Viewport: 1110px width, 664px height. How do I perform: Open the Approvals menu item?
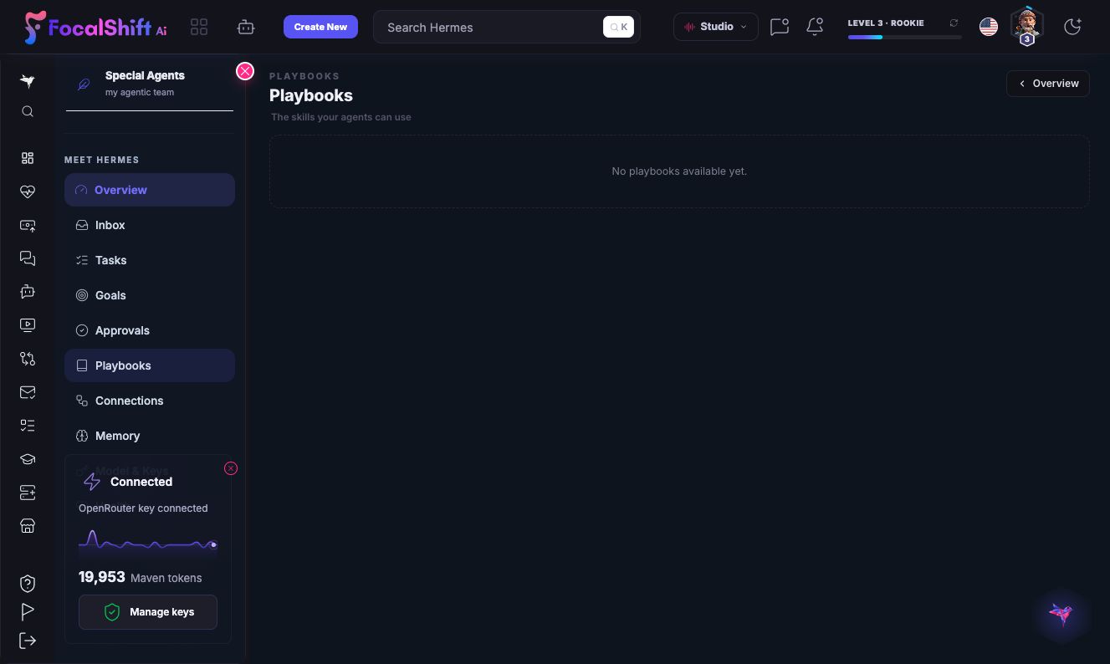(x=150, y=330)
